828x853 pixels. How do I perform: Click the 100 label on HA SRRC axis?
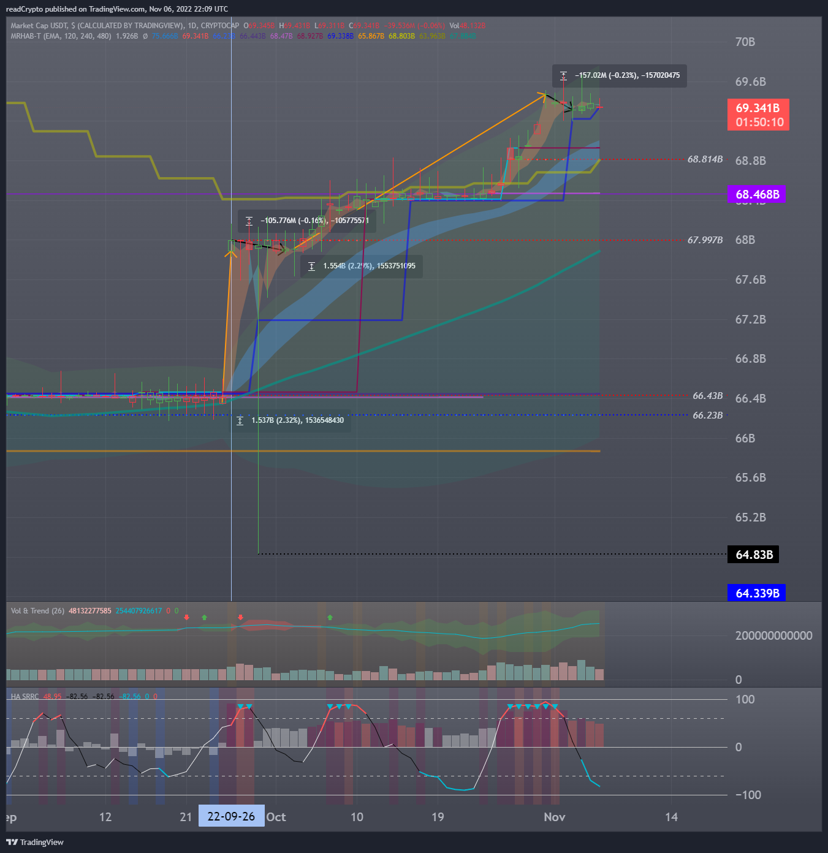(745, 700)
